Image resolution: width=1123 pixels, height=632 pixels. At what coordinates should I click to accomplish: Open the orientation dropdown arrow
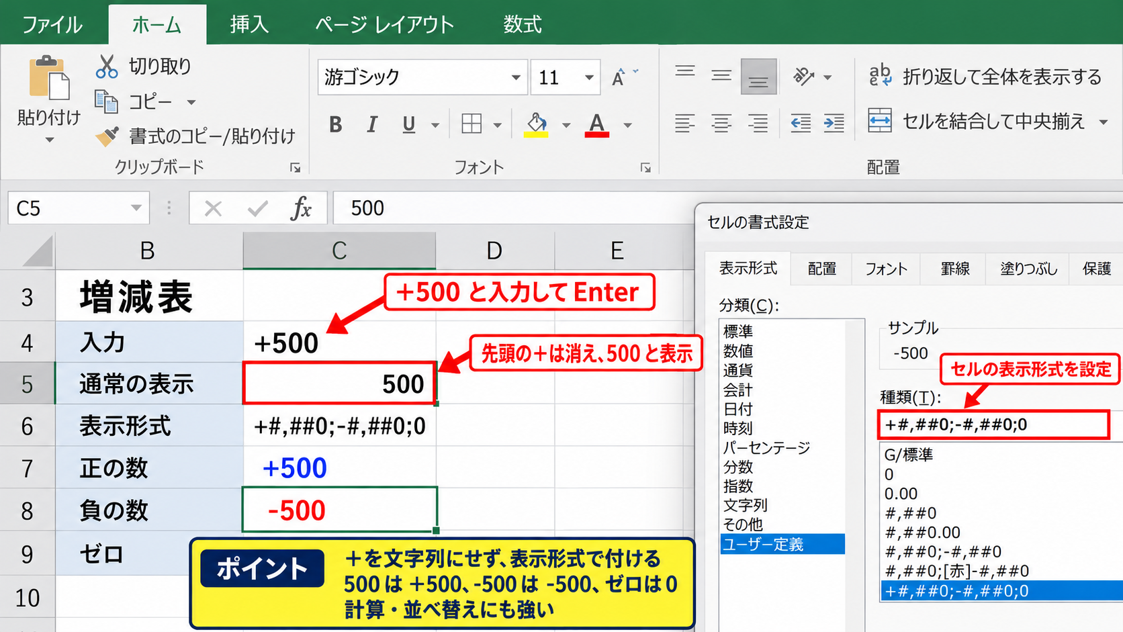[x=827, y=77]
